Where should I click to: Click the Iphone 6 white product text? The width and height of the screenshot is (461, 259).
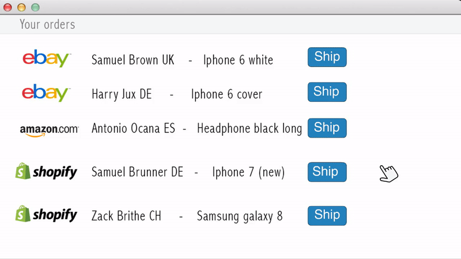(x=238, y=60)
